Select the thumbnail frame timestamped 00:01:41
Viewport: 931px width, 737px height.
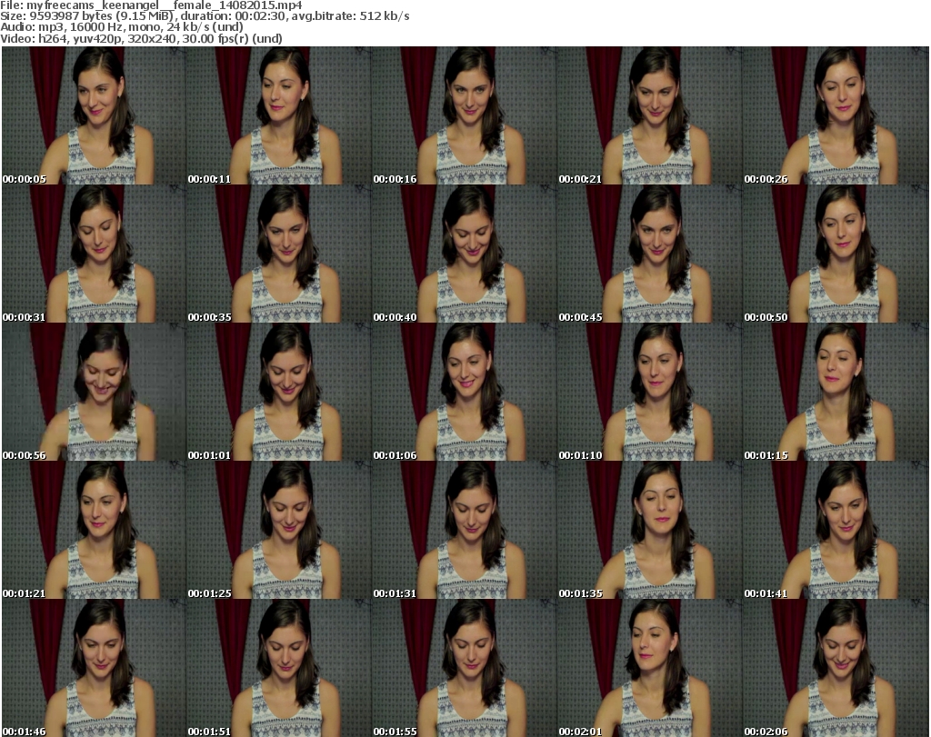[836, 531]
